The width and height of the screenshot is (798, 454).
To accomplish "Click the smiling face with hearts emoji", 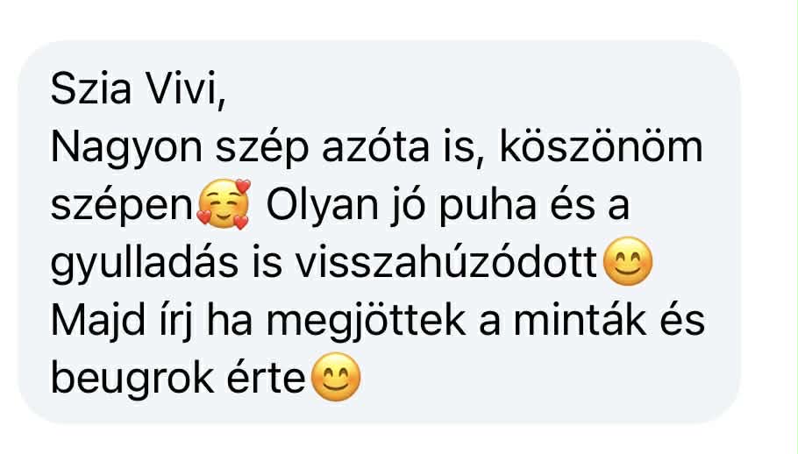I will pos(224,204).
